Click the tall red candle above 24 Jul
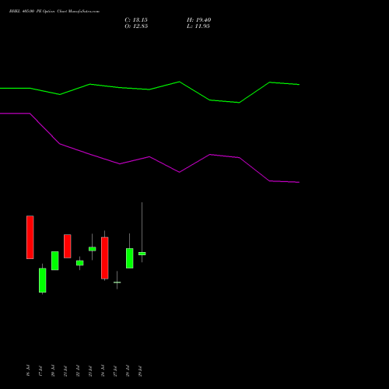389x389 pixels. [x=105, y=258]
